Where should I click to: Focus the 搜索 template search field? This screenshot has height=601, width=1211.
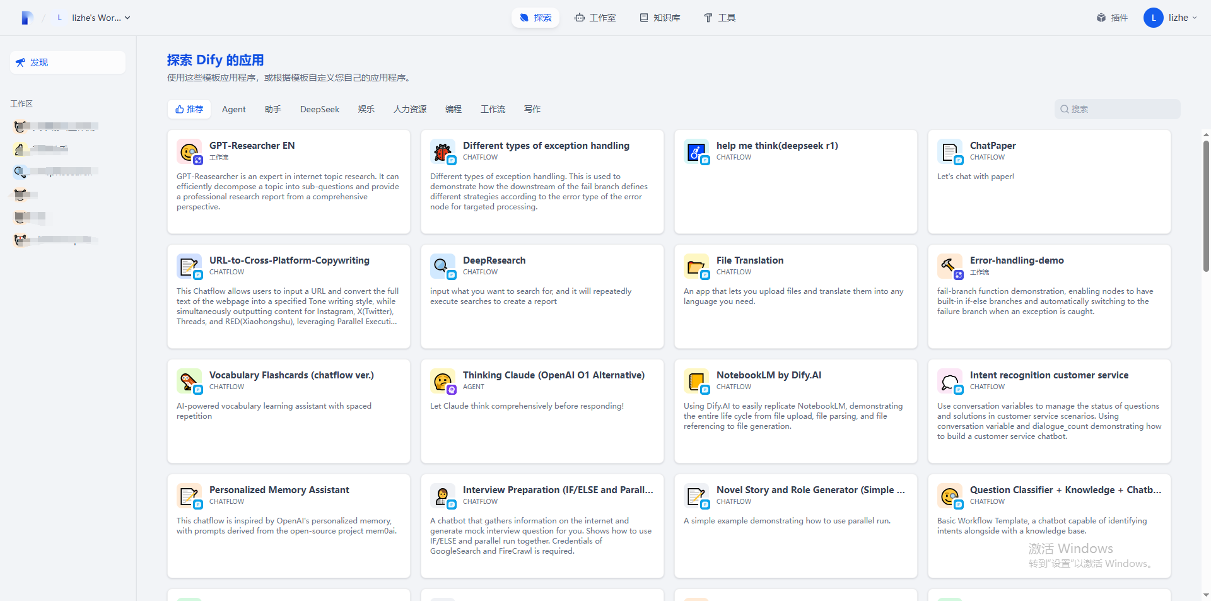tap(1117, 109)
